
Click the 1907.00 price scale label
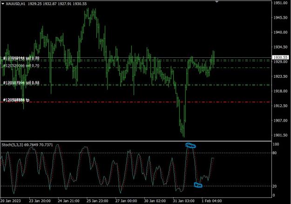[280, 121]
